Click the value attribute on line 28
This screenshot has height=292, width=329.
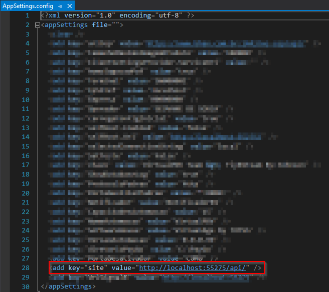[181, 267]
